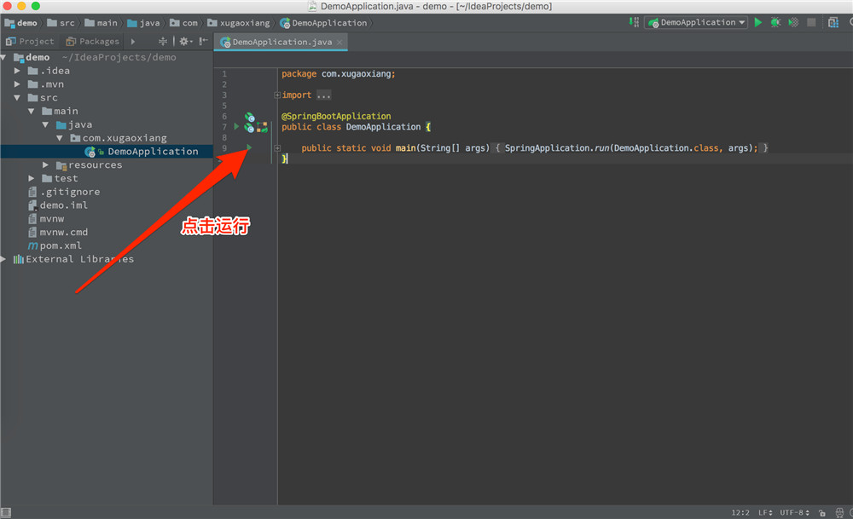
Task: Click autowired dependencies gutter icon on line 7
Action: [x=262, y=127]
